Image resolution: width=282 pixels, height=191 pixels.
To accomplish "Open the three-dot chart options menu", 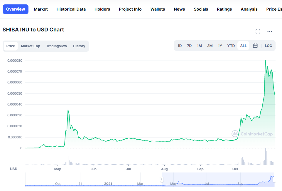I will pos(270,31).
